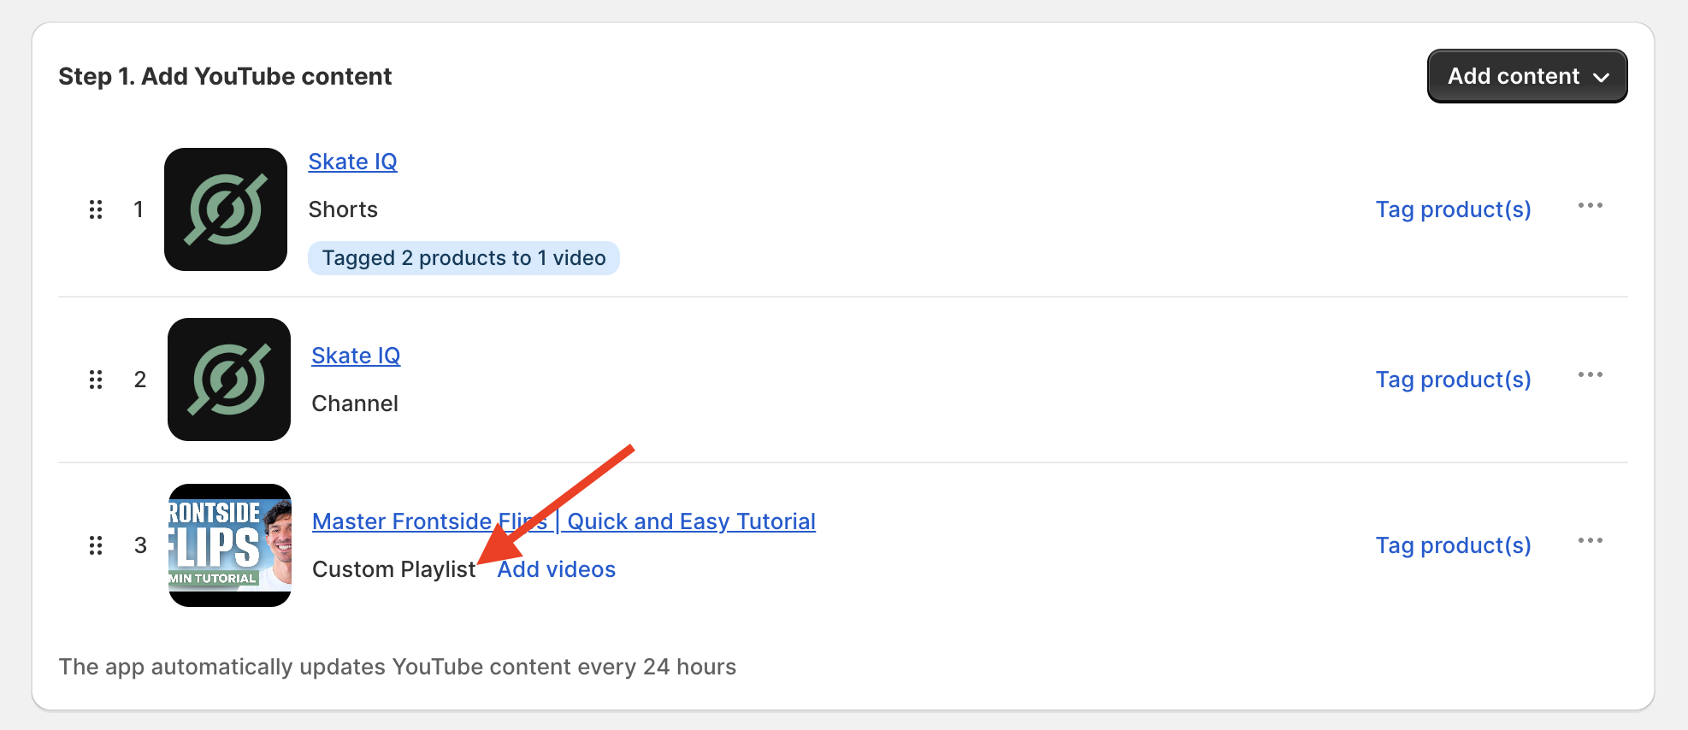Click the Step 1 Add YouTube content heading
Image resolution: width=1688 pixels, height=730 pixels.
[x=225, y=76]
